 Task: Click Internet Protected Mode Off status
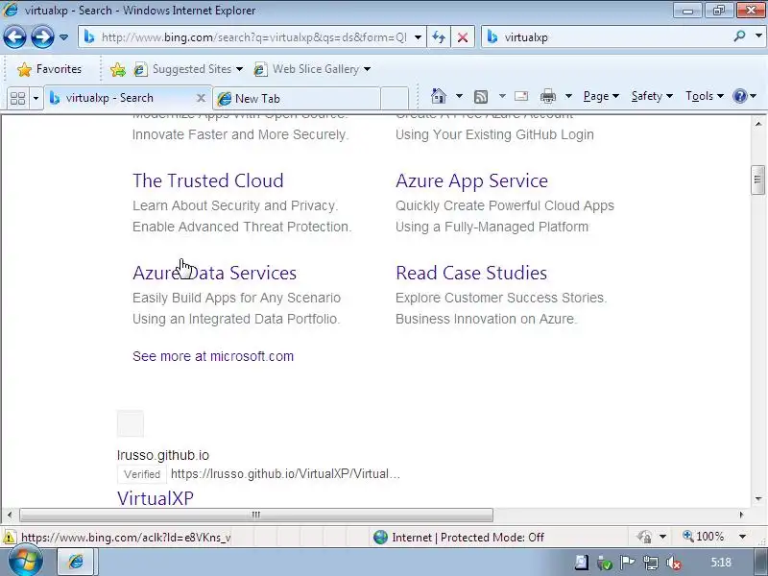click(x=459, y=538)
